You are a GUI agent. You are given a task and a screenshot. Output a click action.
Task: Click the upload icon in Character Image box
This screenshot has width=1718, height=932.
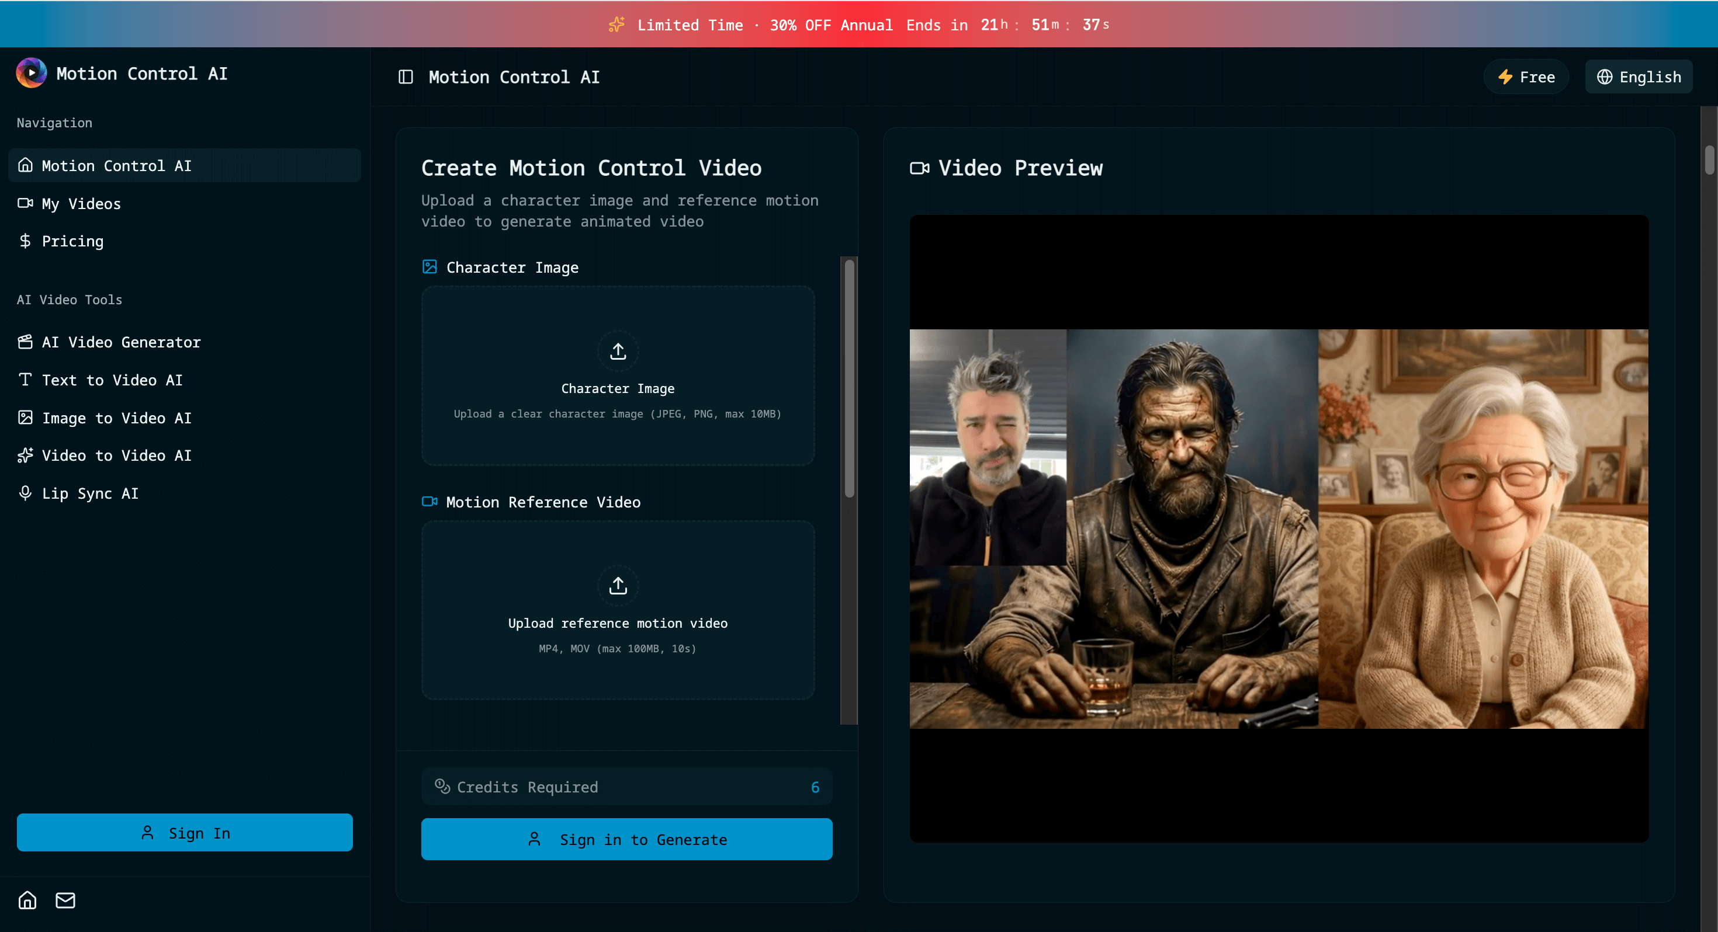click(618, 352)
